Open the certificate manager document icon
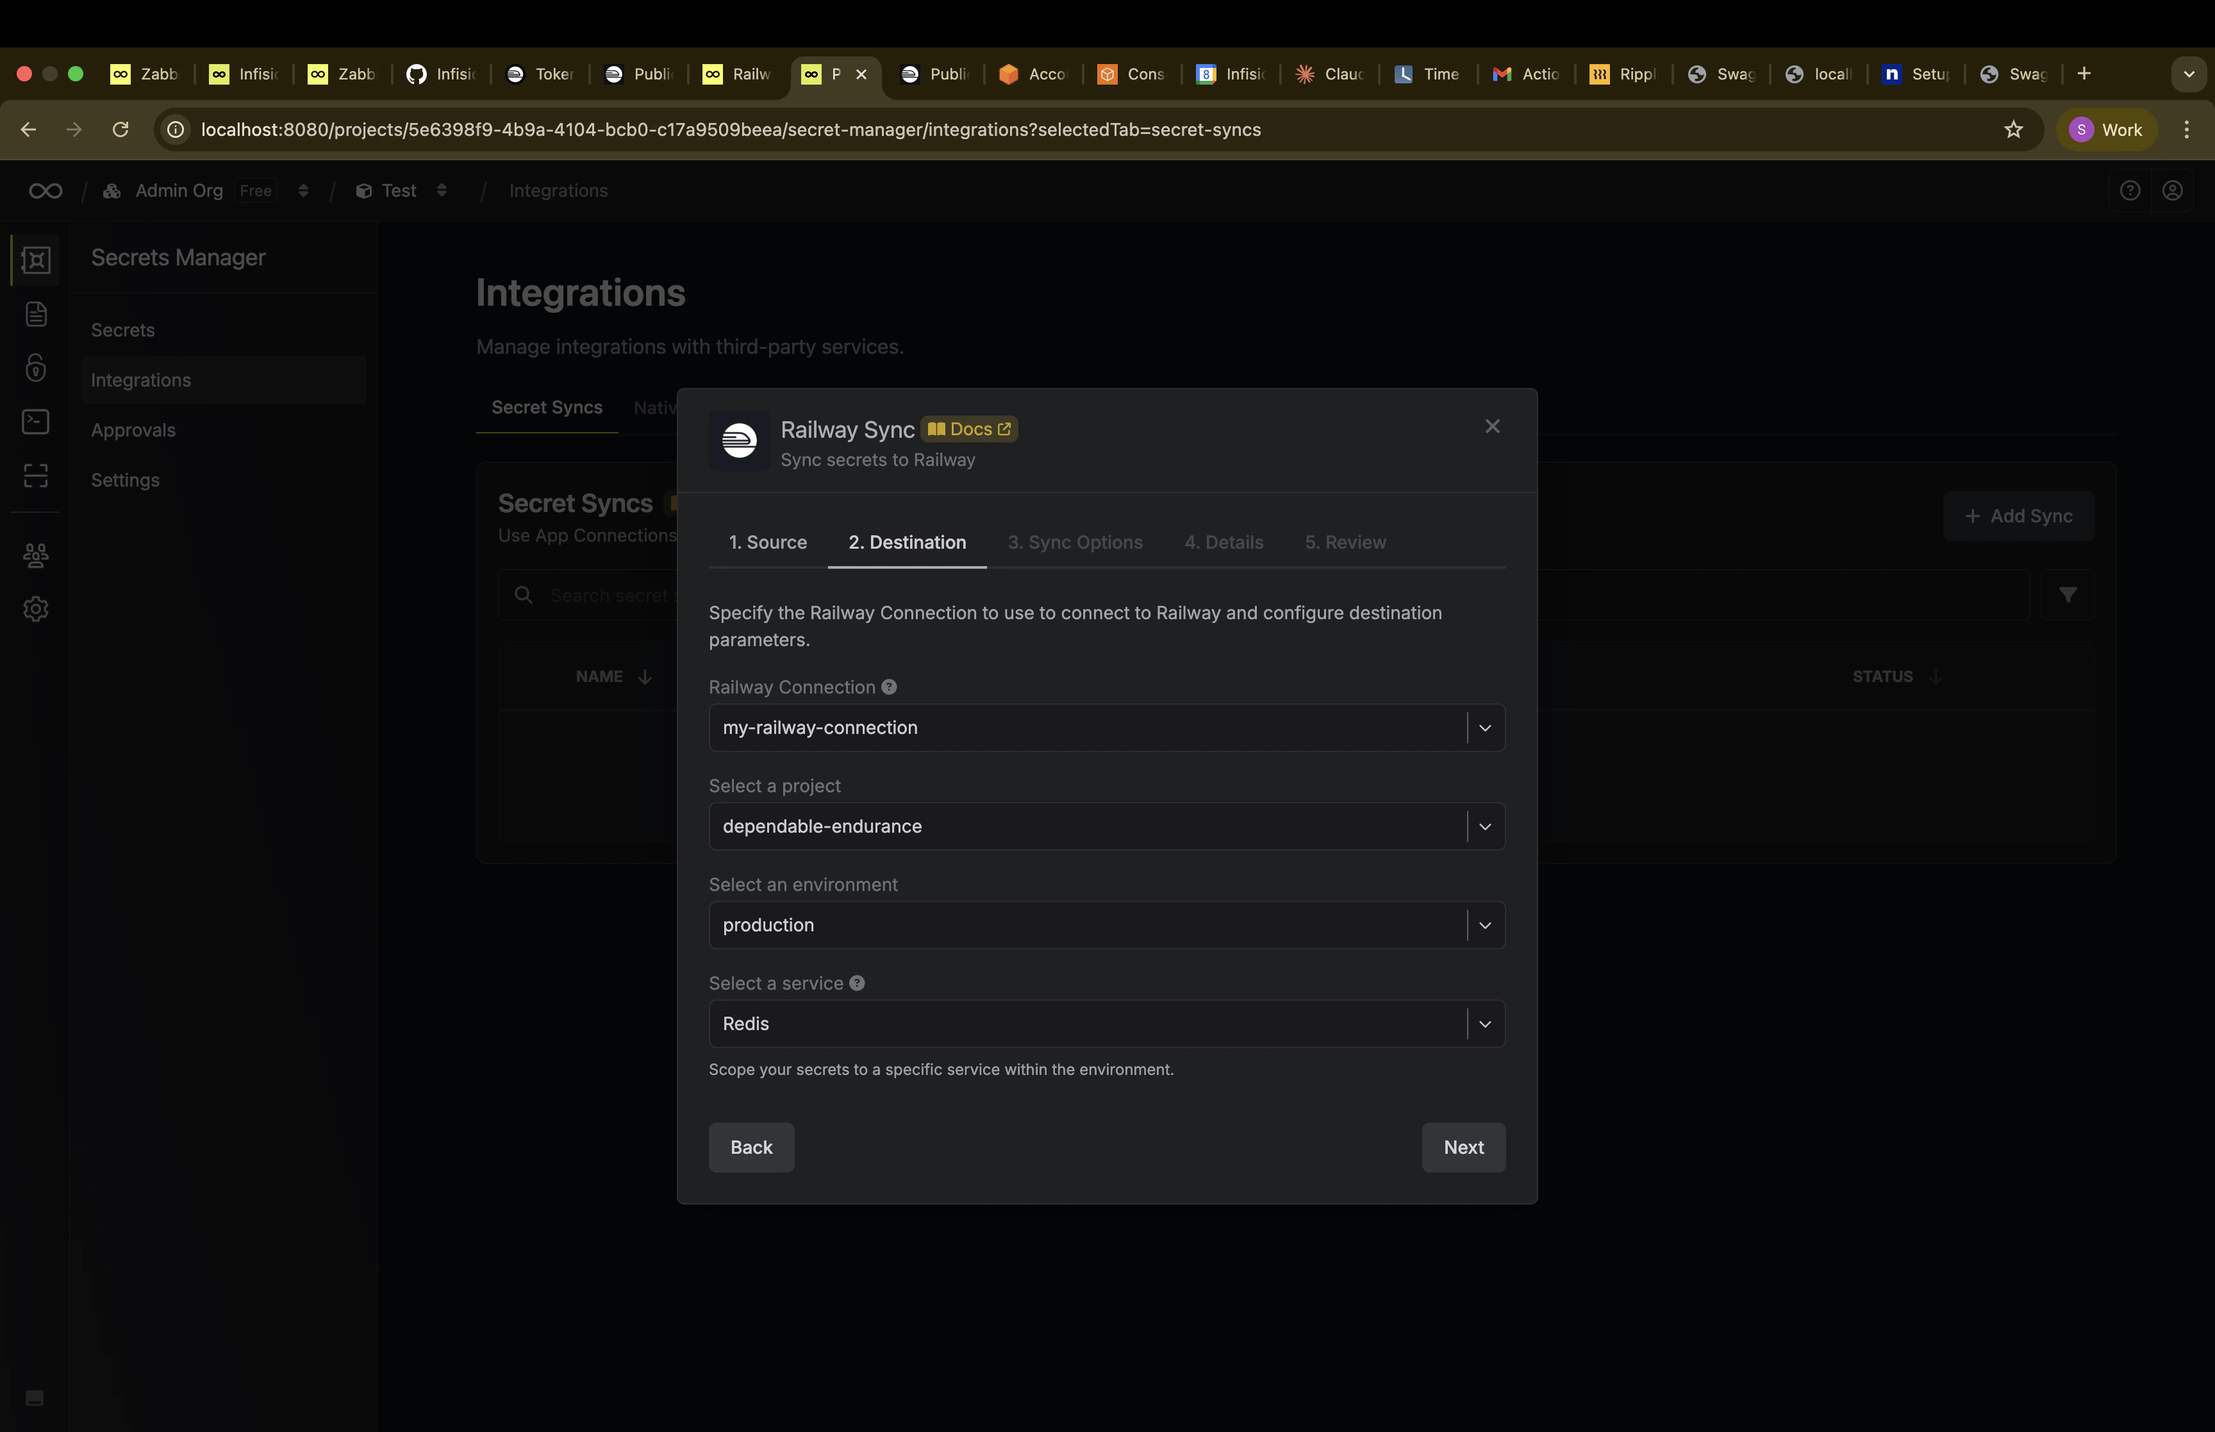This screenshot has height=1432, width=2215. (35, 314)
